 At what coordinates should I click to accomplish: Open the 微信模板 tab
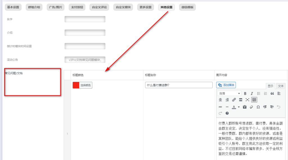click(187, 7)
